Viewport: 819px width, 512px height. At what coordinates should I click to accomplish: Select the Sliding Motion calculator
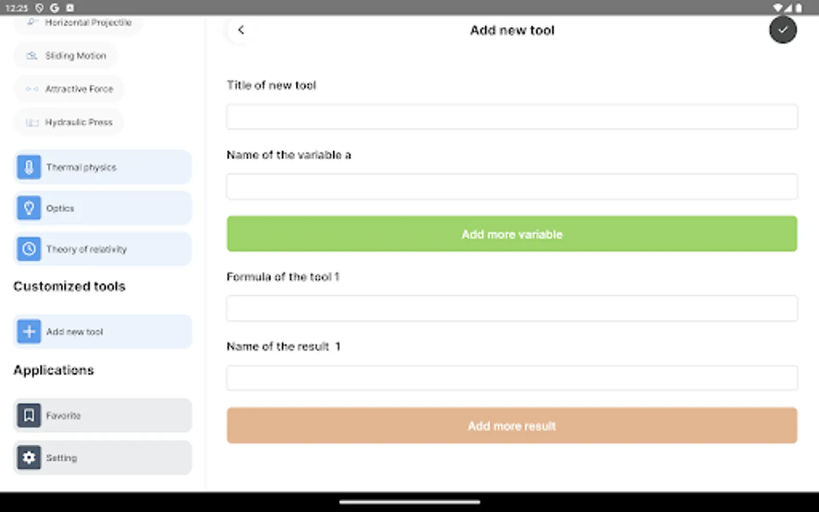pos(65,55)
